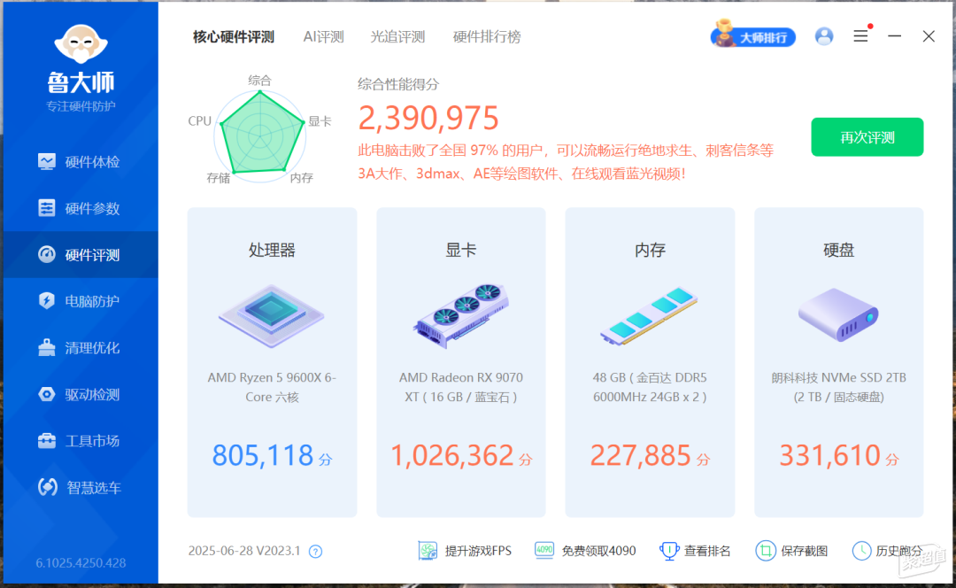Open the hamburger main menu
Screen dimensions: 956x588
pos(860,36)
